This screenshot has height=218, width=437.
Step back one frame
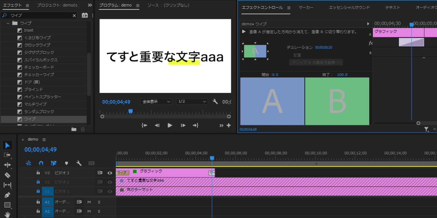tap(157, 125)
